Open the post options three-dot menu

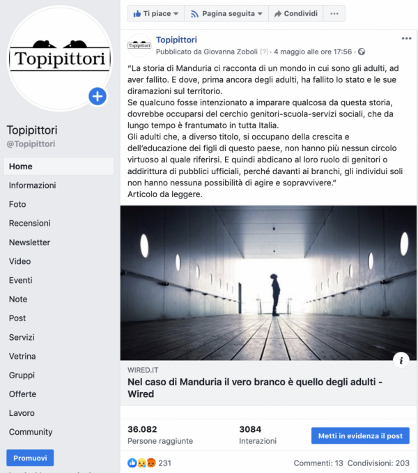click(406, 38)
